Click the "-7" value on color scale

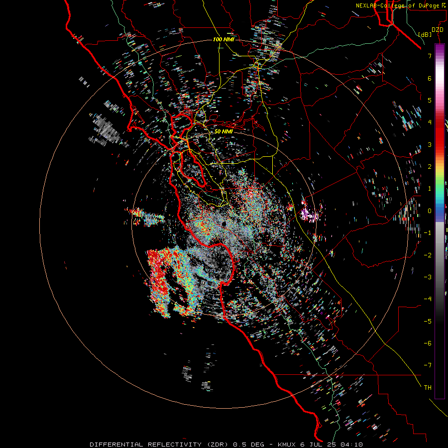428,365
